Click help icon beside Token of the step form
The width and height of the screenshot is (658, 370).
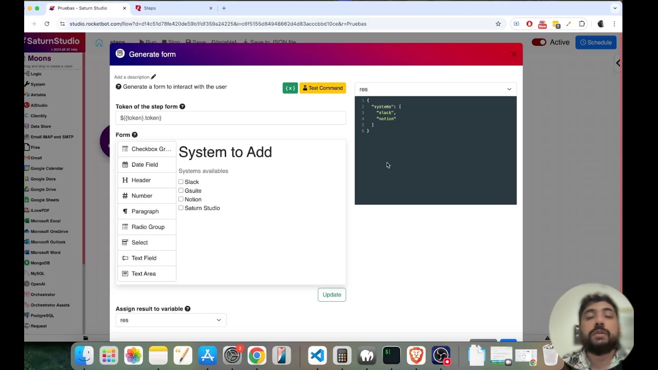click(182, 106)
